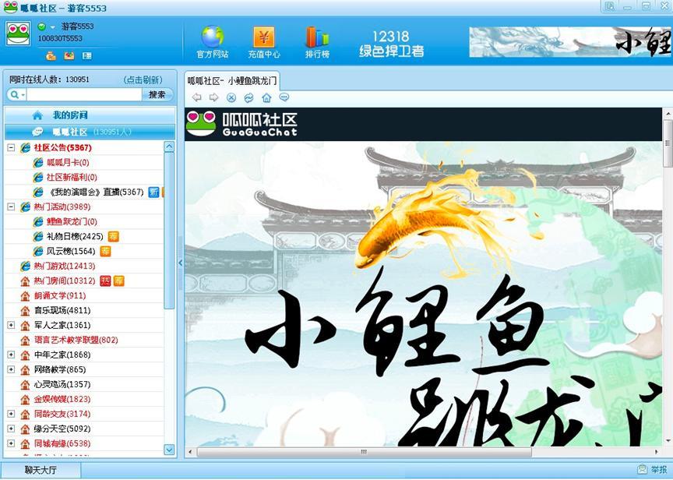Open the online status dropdown next to 游客5553
The height and width of the screenshot is (480, 673).
tap(51, 26)
